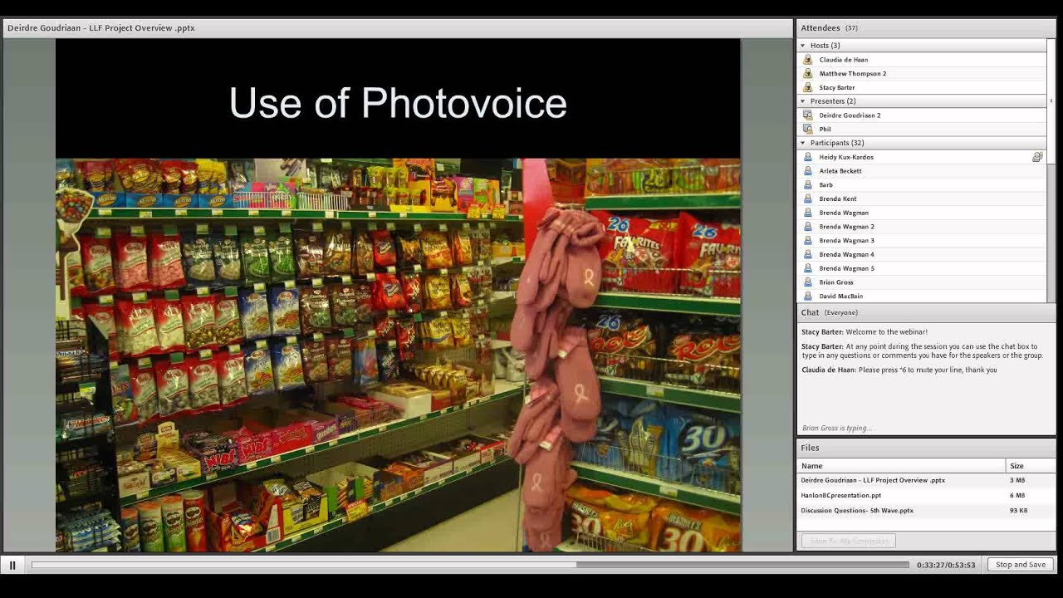The image size is (1063, 598).
Task: Select participant name David MacBain
Action: tap(840, 296)
